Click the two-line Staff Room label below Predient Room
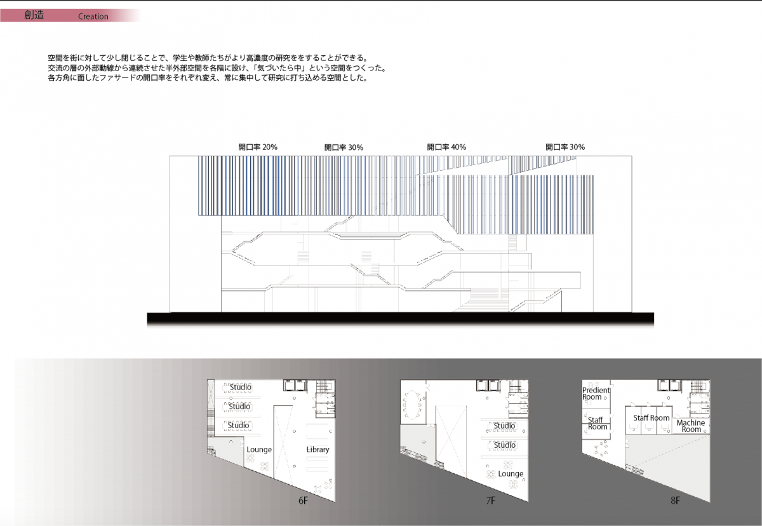 [x=598, y=424]
